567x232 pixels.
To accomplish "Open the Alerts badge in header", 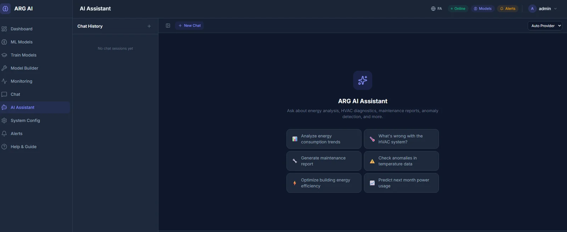I will tap(507, 9).
